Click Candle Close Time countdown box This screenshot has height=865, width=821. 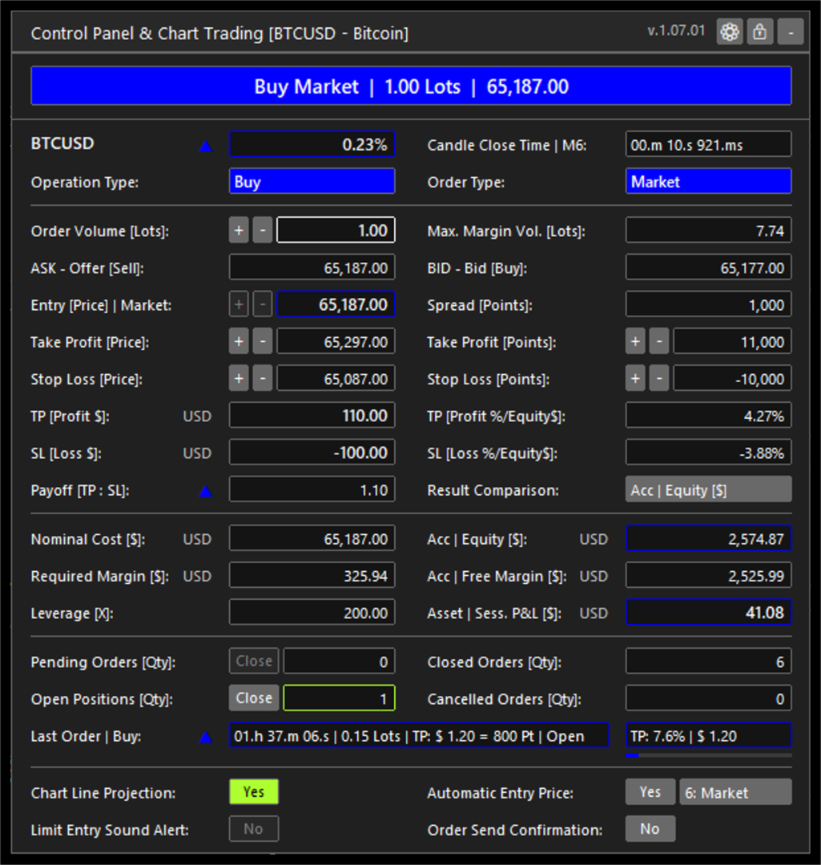coord(708,144)
